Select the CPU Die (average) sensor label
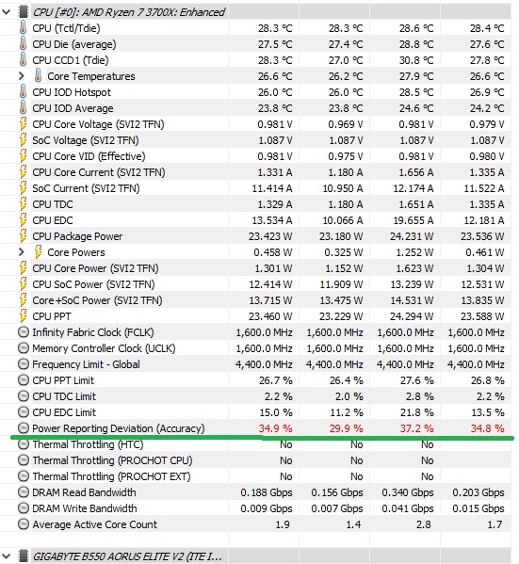This screenshot has width=519, height=564. 74,44
